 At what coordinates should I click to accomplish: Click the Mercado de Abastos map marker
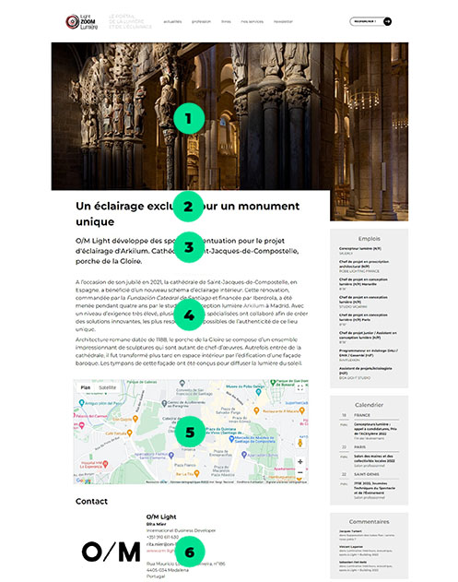tap(231, 439)
